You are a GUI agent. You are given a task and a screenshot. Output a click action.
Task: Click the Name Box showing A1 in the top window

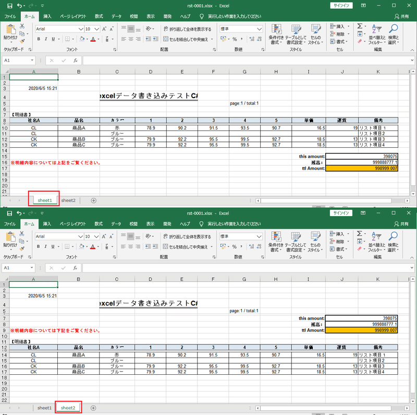[19, 61]
